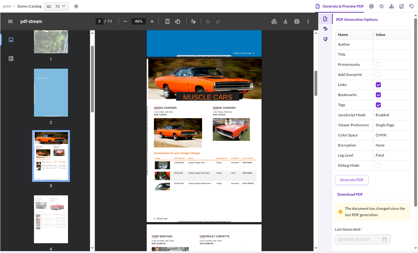418x253 pixels.
Task: Select page 3 Muscle Cars thumbnail
Action: 51,156
